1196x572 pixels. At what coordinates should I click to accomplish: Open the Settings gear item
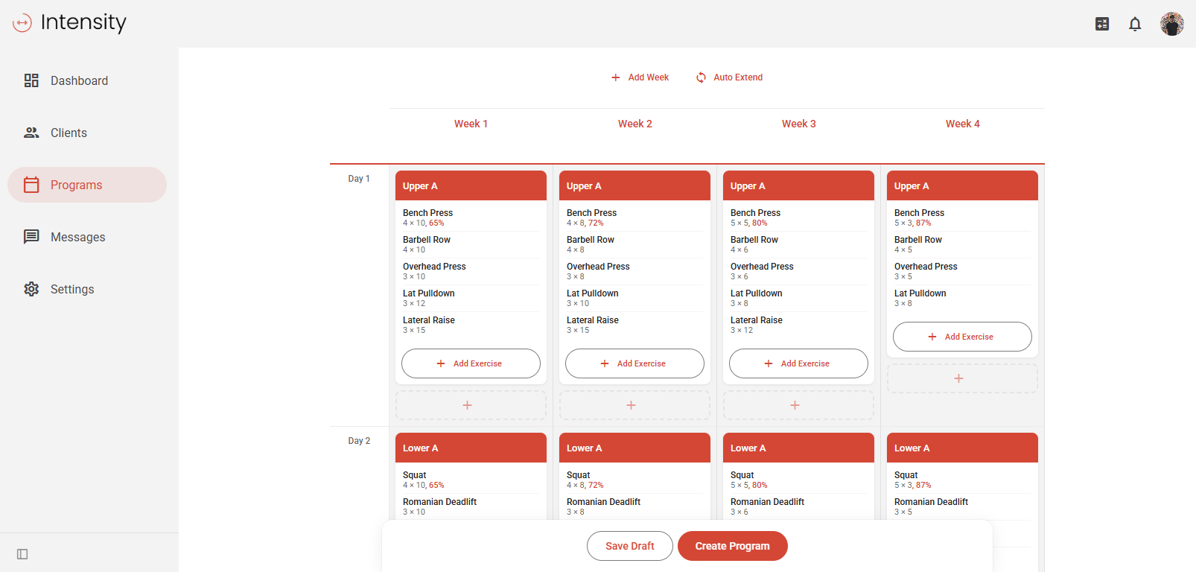click(x=71, y=289)
